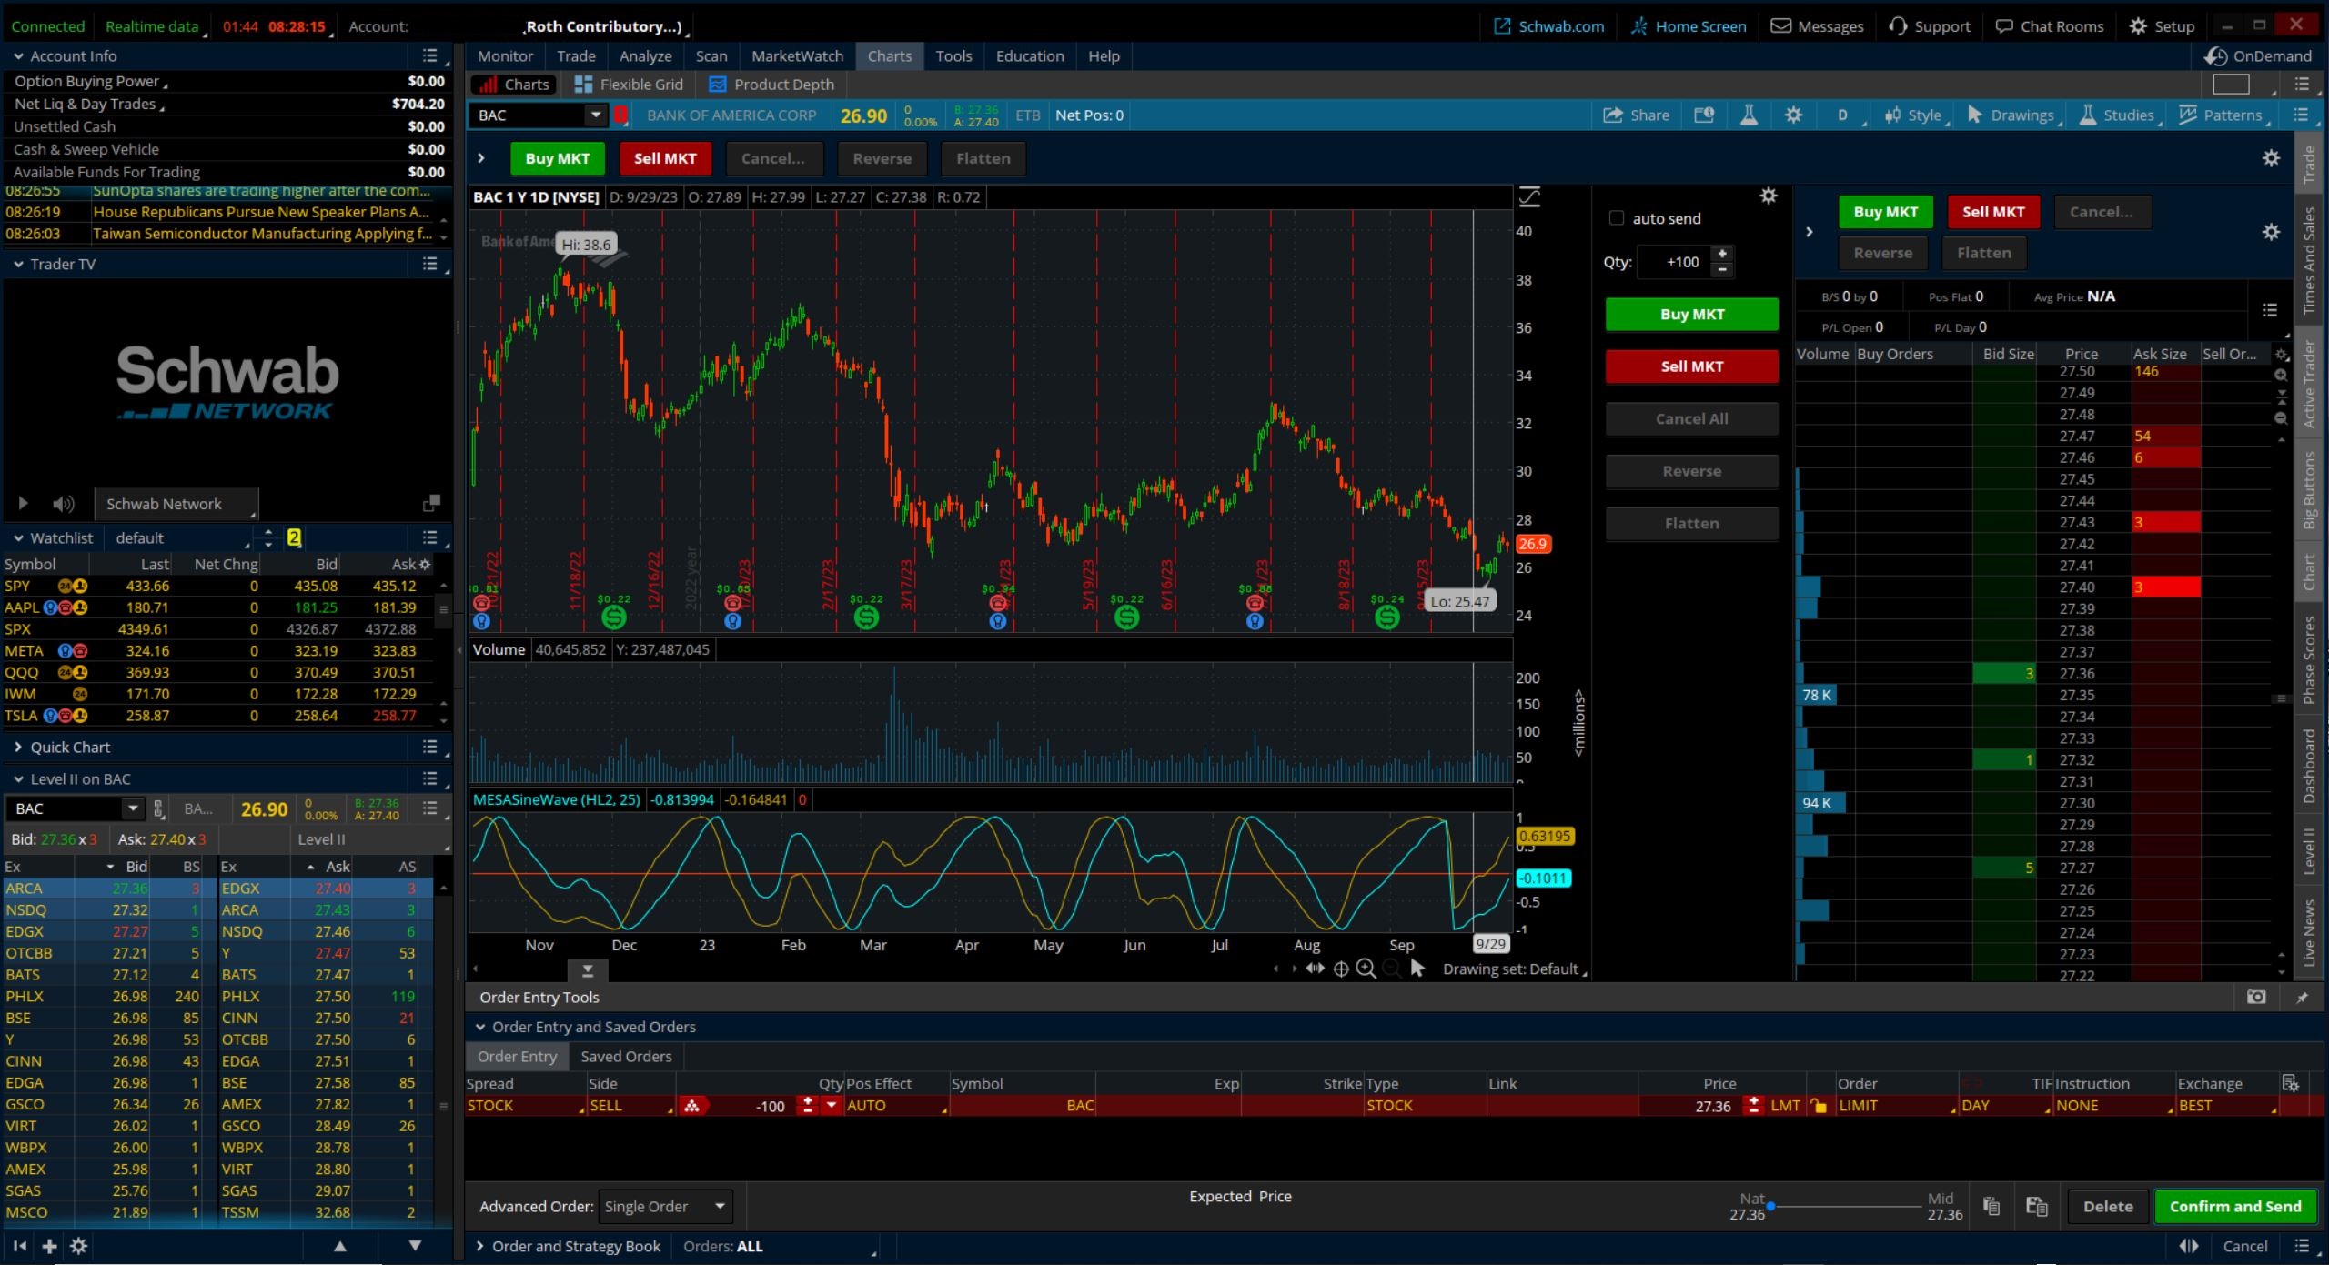Click the red symbol link indicator next to BAC

coord(620,115)
